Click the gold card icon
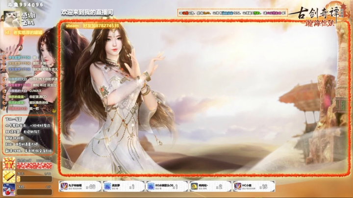 [9, 176]
